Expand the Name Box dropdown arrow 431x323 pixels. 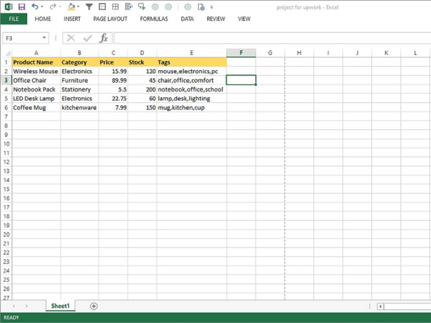click(44, 38)
